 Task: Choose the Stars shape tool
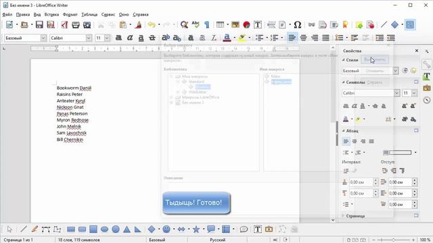(x=196, y=230)
